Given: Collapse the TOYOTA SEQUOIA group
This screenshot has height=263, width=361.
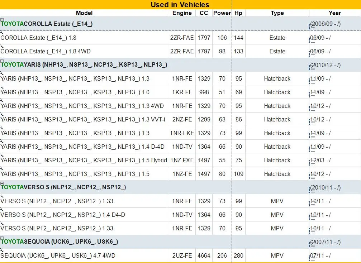Looking at the screenshot, I should (2, 238).
